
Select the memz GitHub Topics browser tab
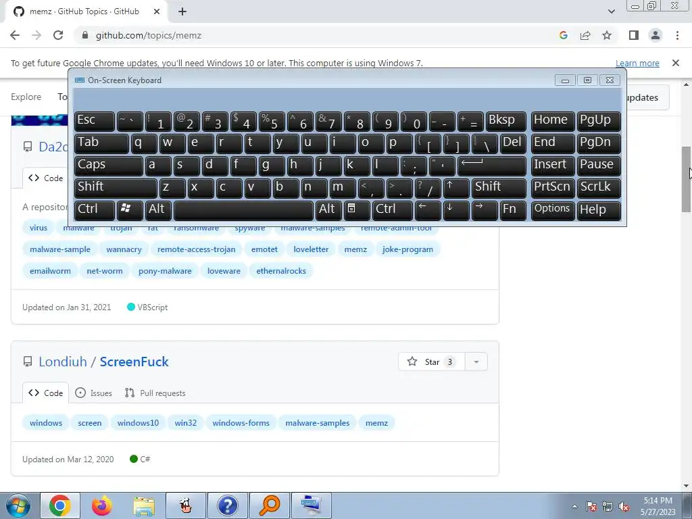(84, 11)
